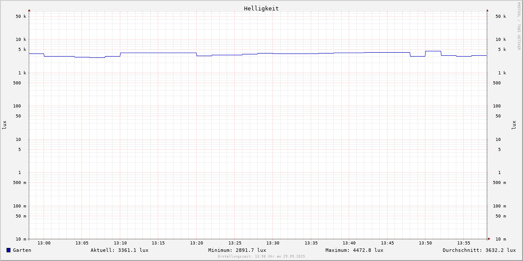Viewport: 523px width, 261px height.
Task: Click the 13:15 time axis label
Action: click(158, 243)
